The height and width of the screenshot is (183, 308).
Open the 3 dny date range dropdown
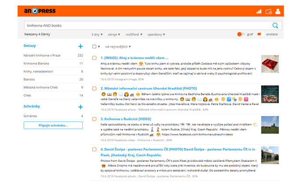96,34
